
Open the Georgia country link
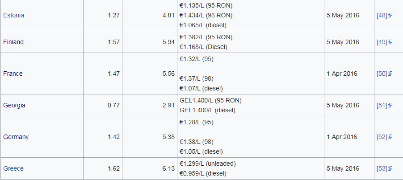click(x=14, y=106)
